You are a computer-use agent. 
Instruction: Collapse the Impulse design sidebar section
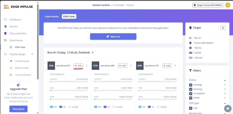(x=32, y=54)
